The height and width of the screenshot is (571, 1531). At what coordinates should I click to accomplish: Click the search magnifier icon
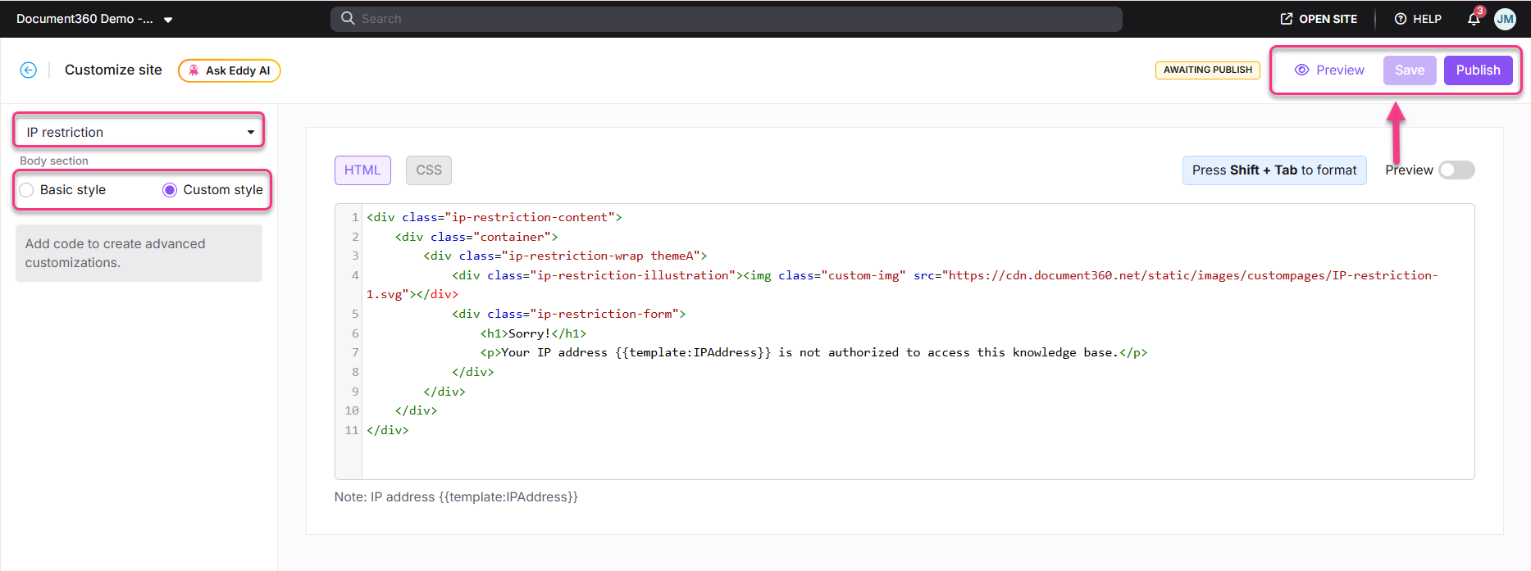coord(348,18)
